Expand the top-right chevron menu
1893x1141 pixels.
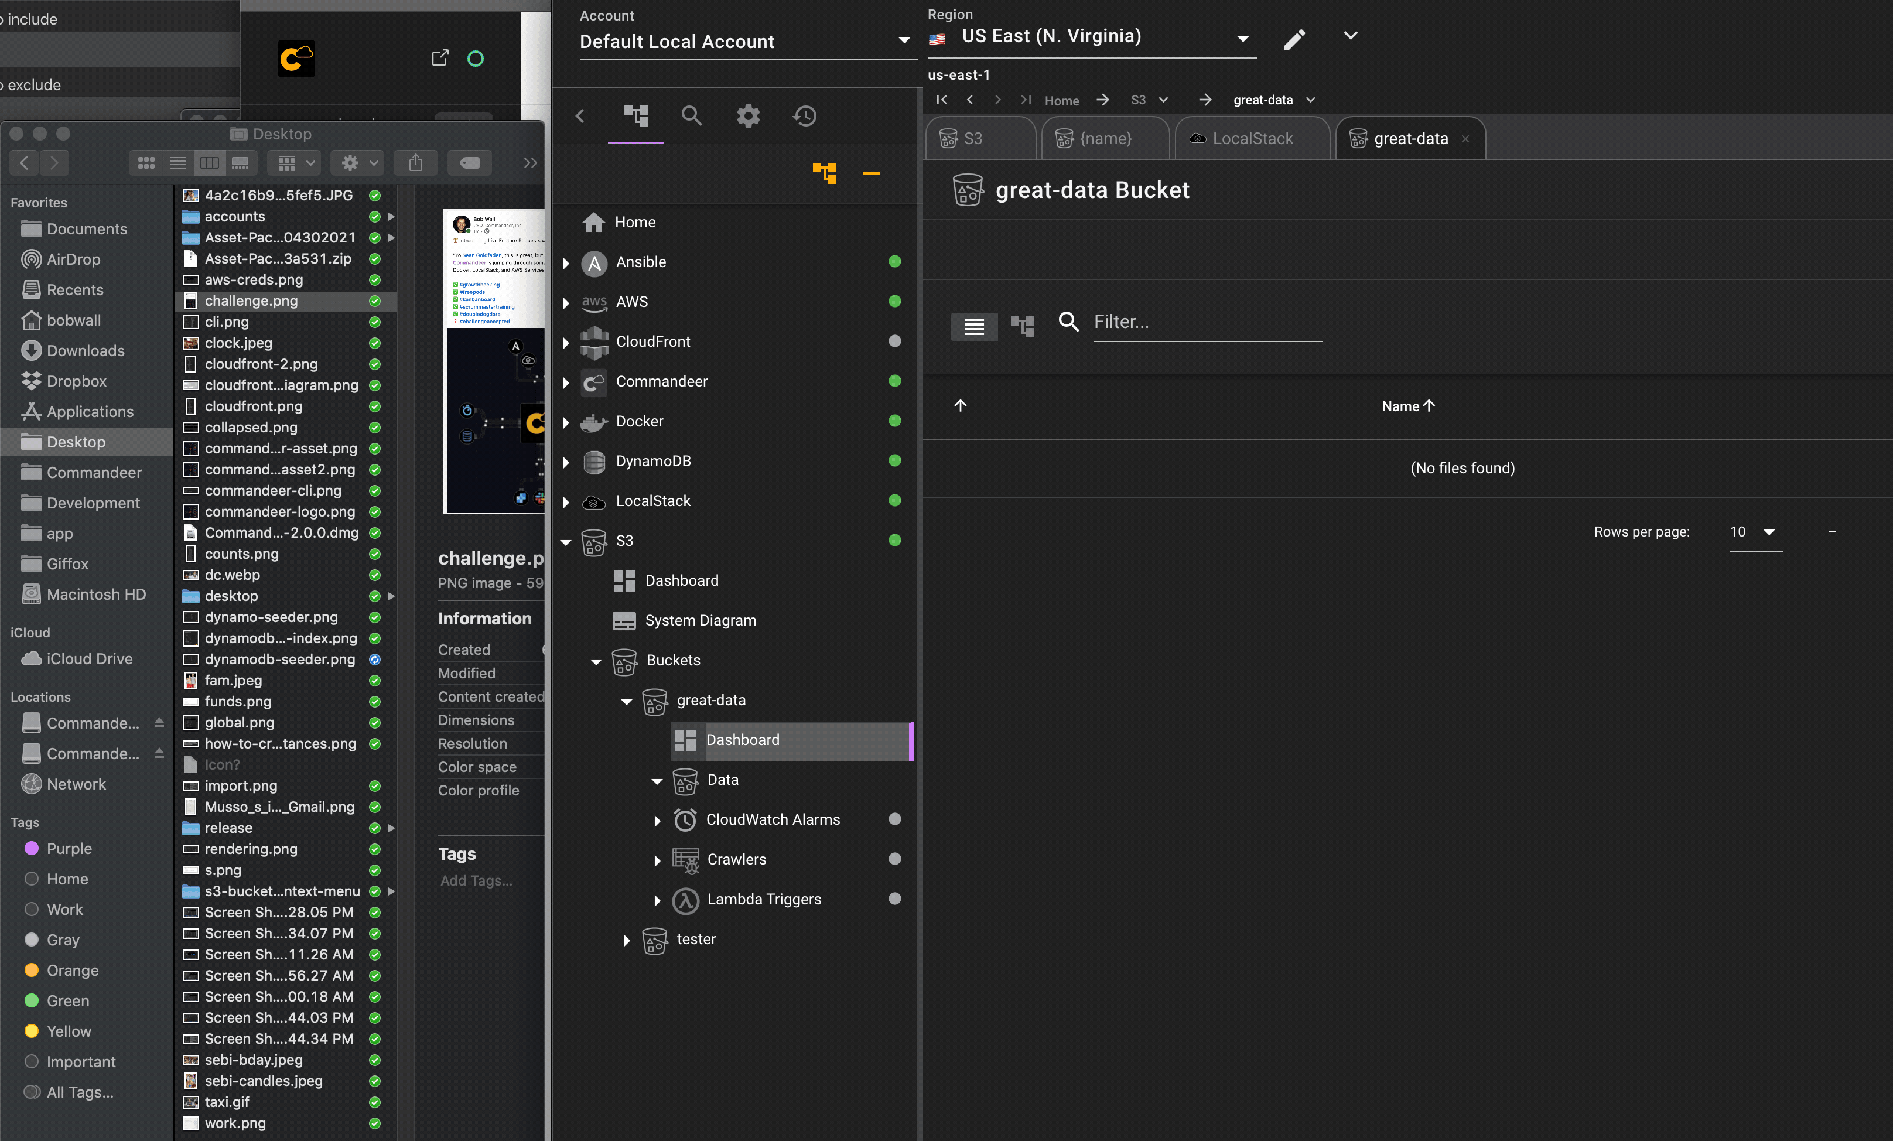(1350, 35)
